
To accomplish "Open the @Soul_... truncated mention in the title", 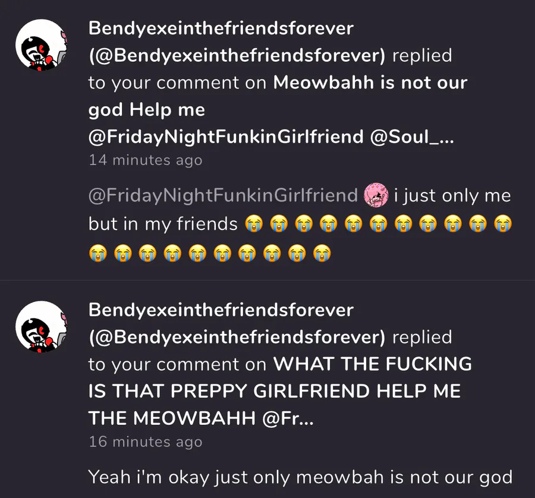I will (x=412, y=137).
